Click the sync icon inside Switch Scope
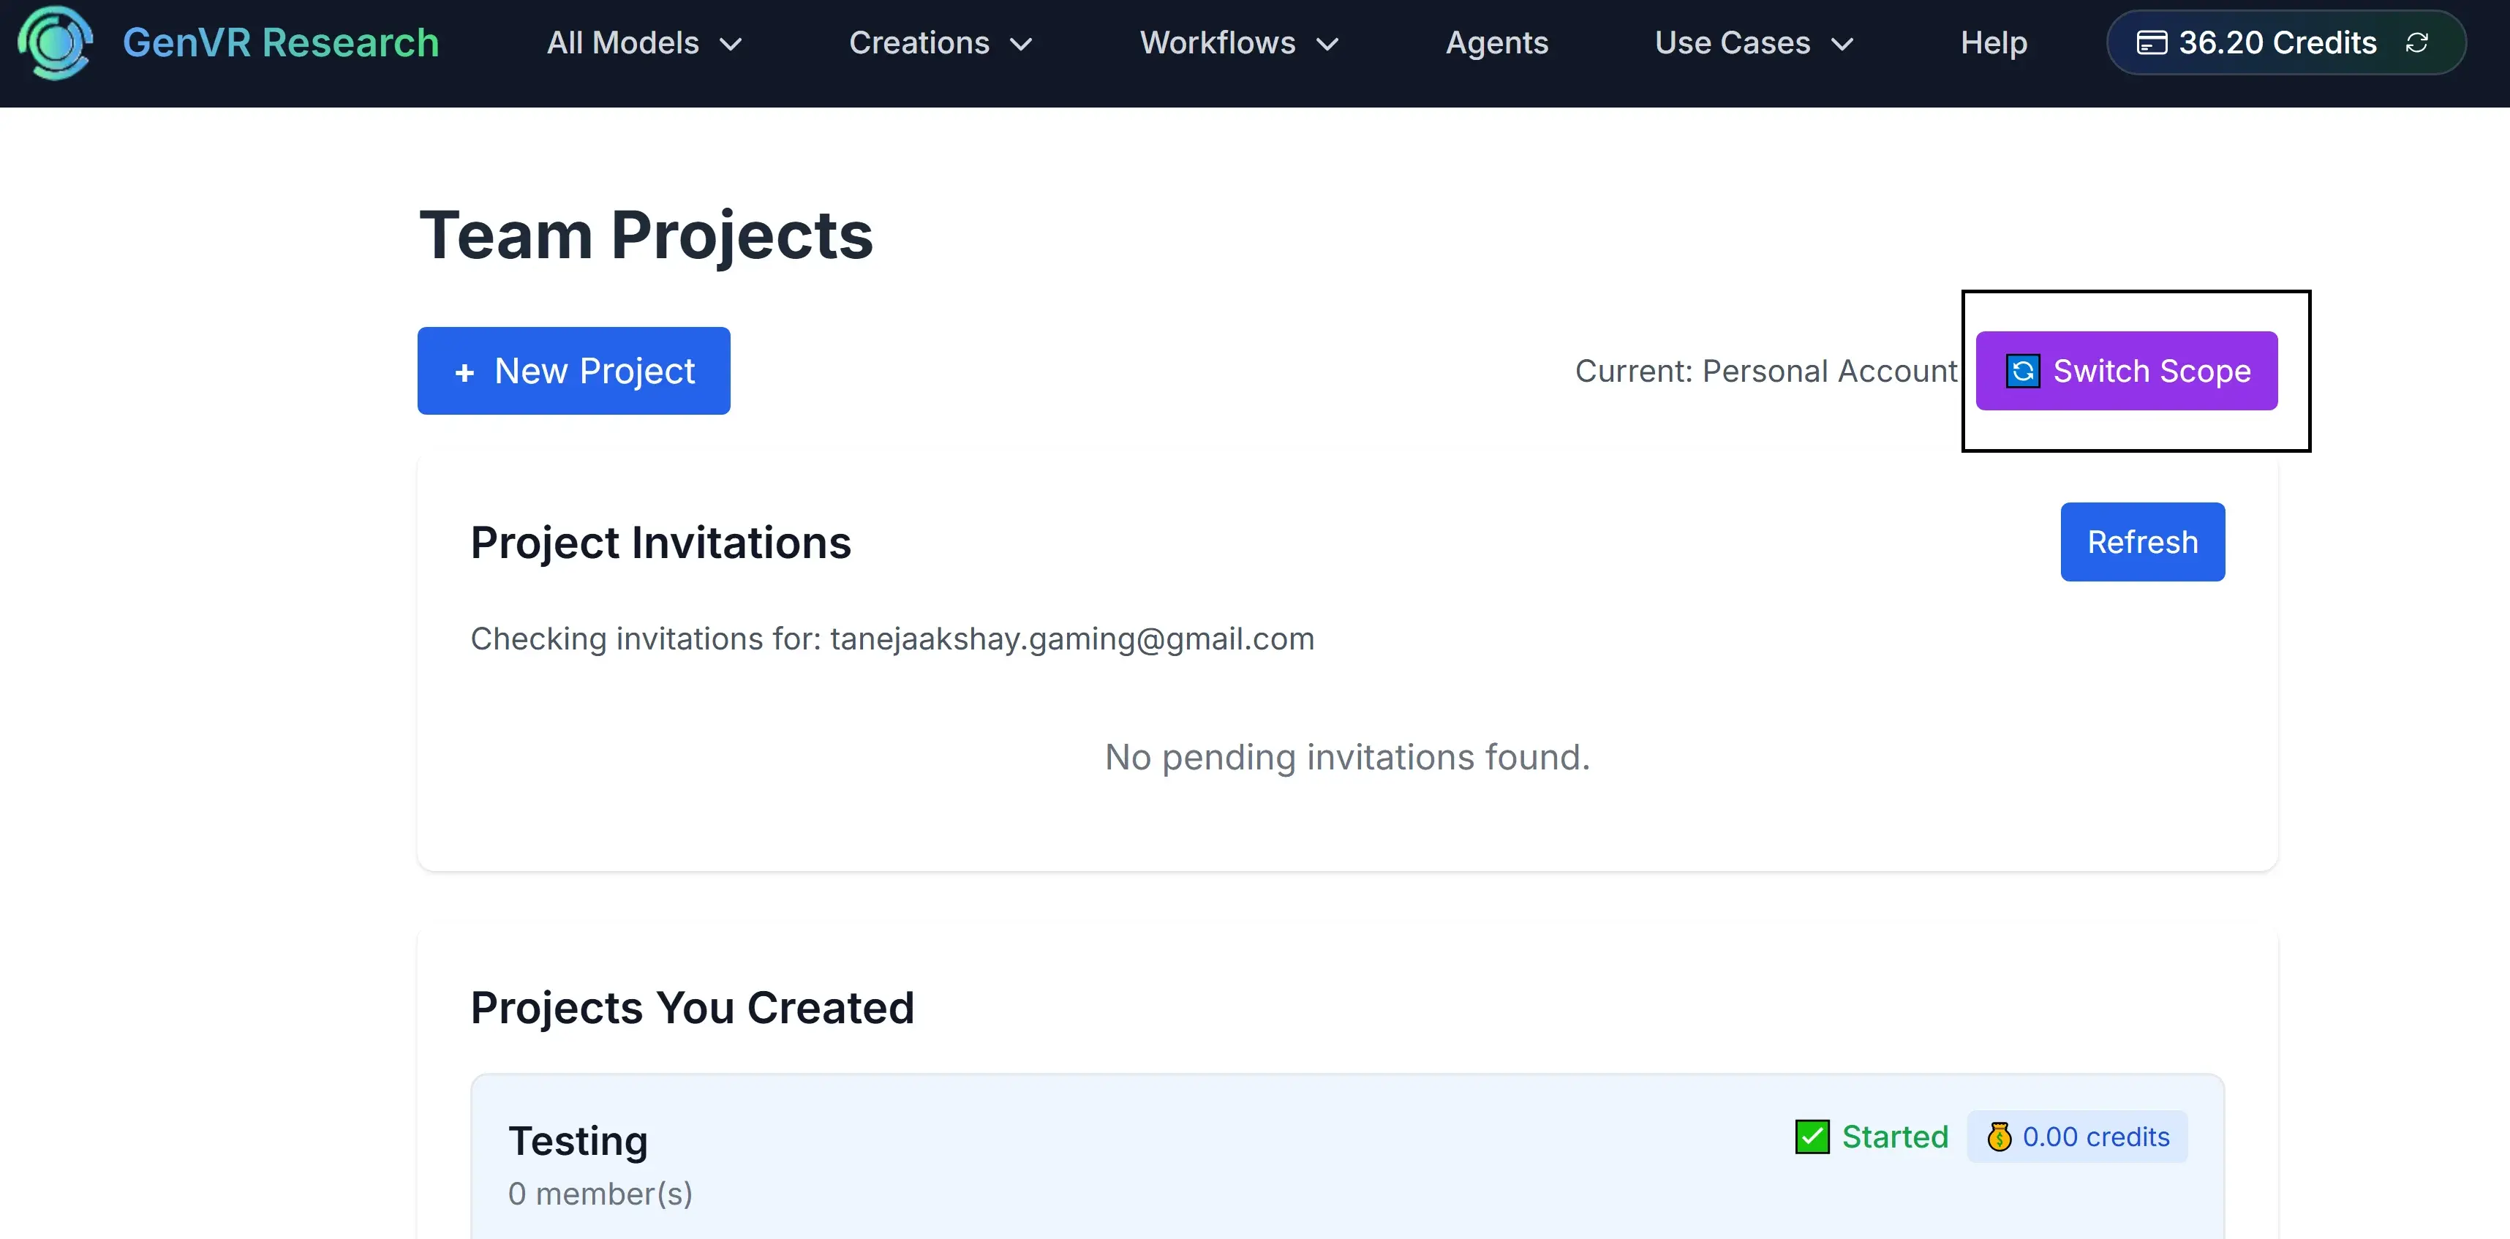This screenshot has width=2510, height=1239. coord(2022,372)
